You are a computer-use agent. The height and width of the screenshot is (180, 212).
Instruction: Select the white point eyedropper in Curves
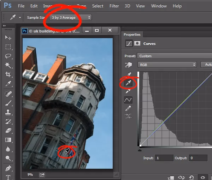(x=128, y=91)
